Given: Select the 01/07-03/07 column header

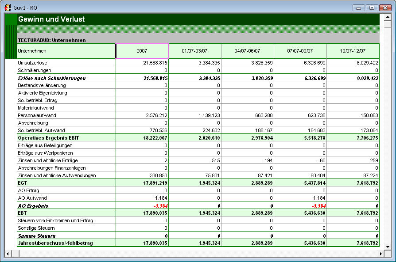Looking at the screenshot, I should click(x=194, y=51).
